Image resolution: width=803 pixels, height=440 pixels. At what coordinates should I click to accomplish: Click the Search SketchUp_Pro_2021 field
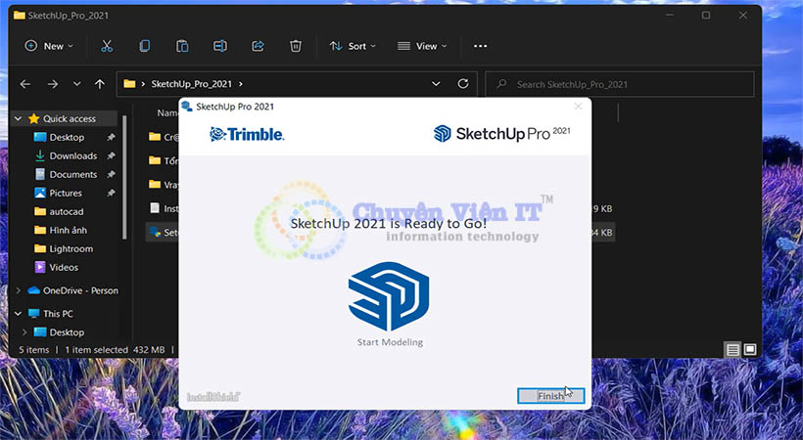(627, 84)
